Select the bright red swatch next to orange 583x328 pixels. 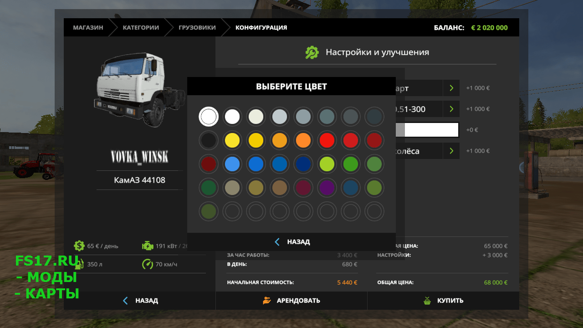click(x=327, y=140)
